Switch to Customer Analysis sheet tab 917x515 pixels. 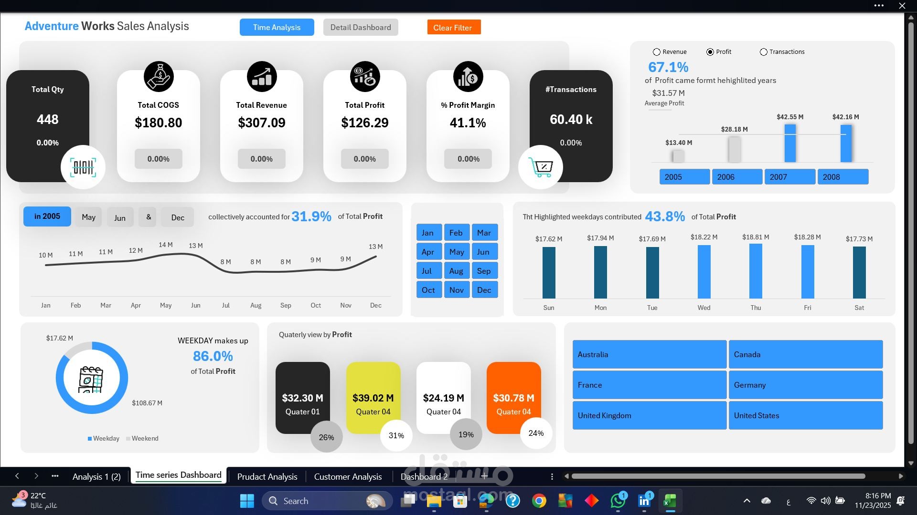(348, 476)
